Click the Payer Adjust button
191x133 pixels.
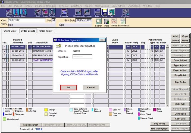tap(180, 70)
